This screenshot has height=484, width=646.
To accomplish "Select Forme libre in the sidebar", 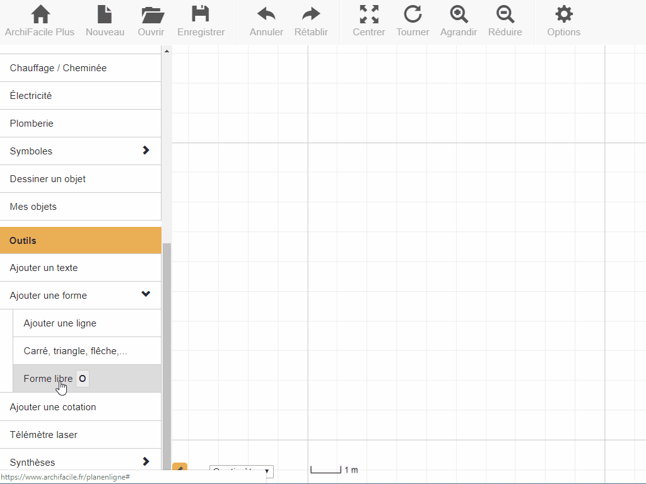I will point(48,379).
